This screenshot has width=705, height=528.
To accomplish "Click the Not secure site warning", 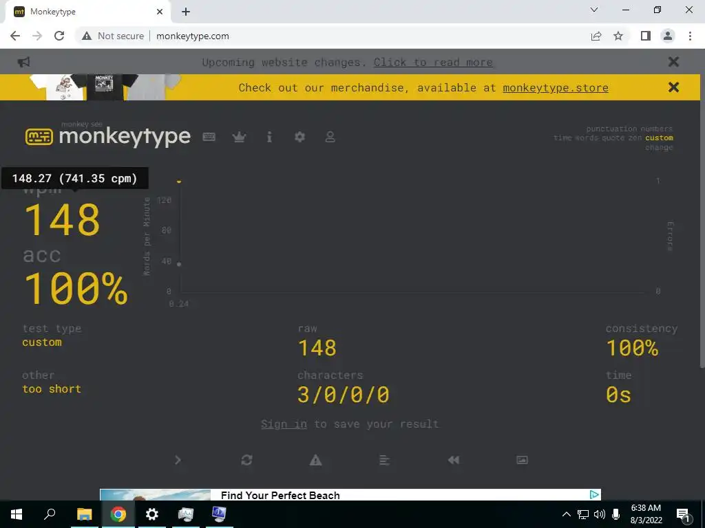I will [x=113, y=36].
